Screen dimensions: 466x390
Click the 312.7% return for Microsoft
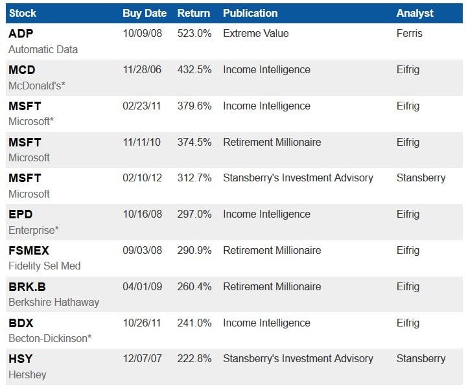coord(194,178)
